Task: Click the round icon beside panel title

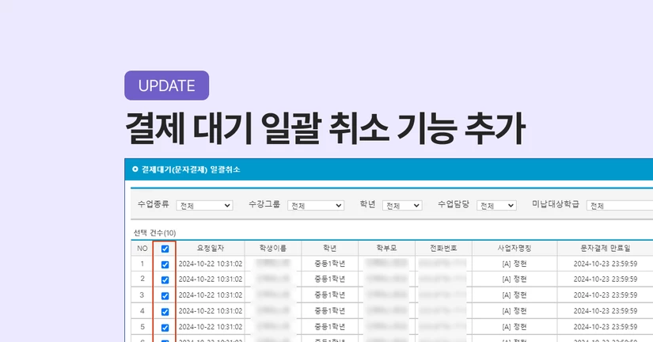Action: pos(135,169)
